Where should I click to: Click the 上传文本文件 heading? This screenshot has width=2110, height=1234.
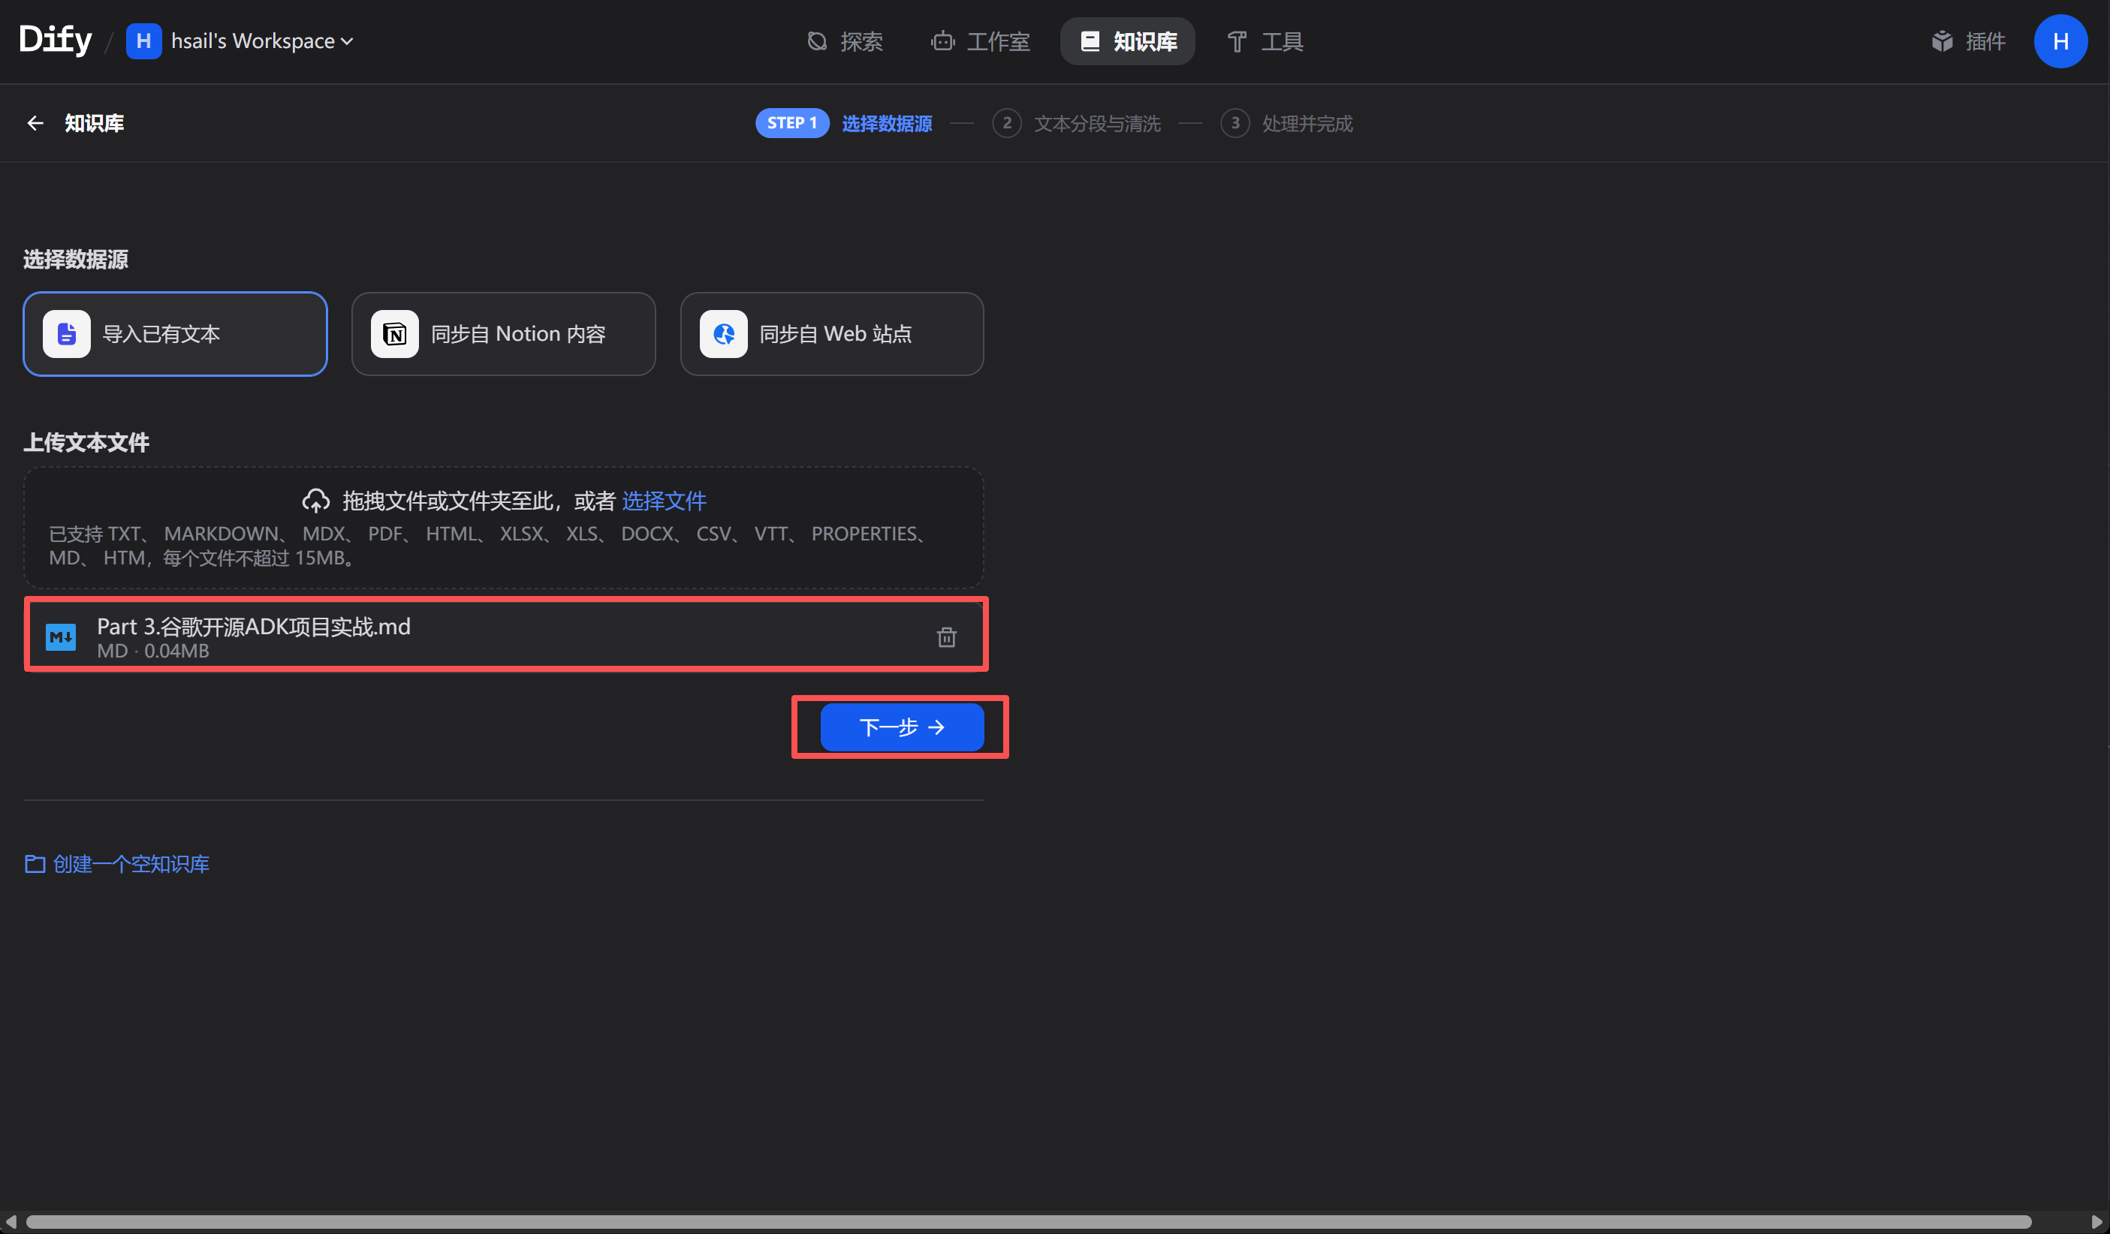point(86,442)
